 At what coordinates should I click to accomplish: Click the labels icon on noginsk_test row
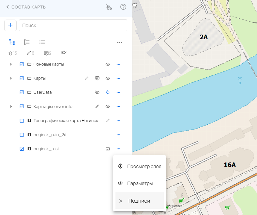click(108, 149)
